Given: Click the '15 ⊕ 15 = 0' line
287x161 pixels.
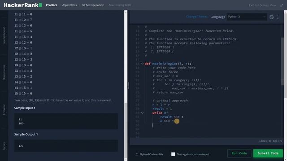Looking at the screenshot, I should point(23,93).
